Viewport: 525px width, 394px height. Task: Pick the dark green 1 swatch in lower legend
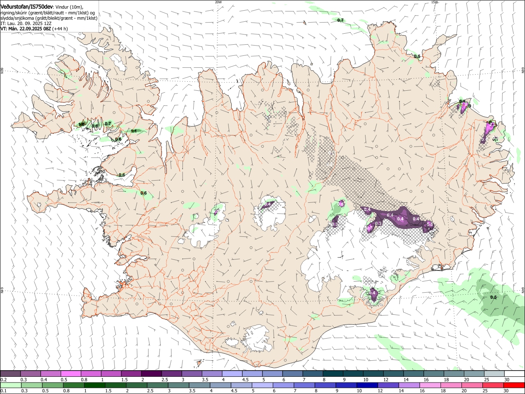pyautogui.click(x=95, y=385)
